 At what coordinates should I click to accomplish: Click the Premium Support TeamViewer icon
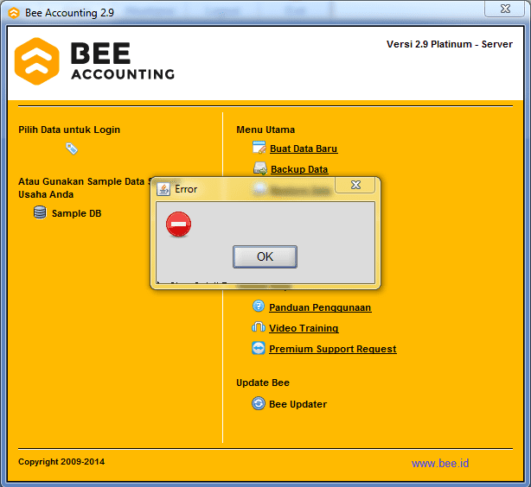click(x=259, y=348)
